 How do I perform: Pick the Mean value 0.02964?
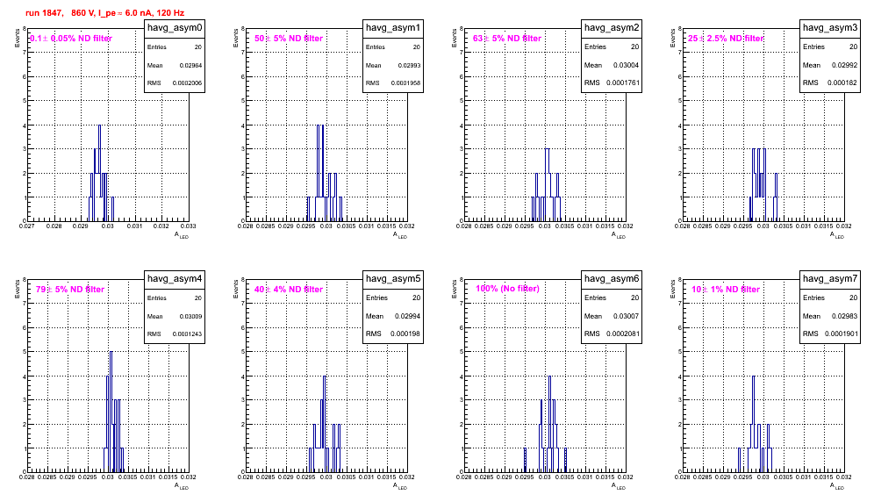[190, 65]
